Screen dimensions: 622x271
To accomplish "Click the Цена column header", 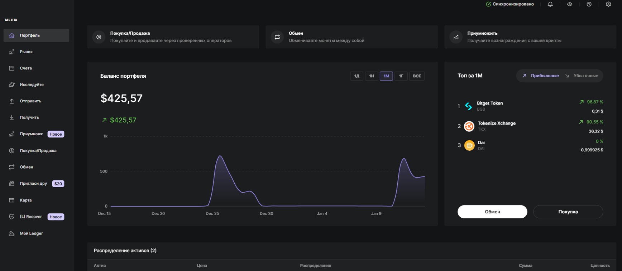I will (x=202, y=266).
